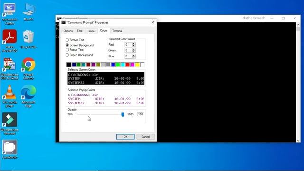Screen dimensions: 304x171
Task: Pick the dark navy blue swatch
Action: click(74, 65)
